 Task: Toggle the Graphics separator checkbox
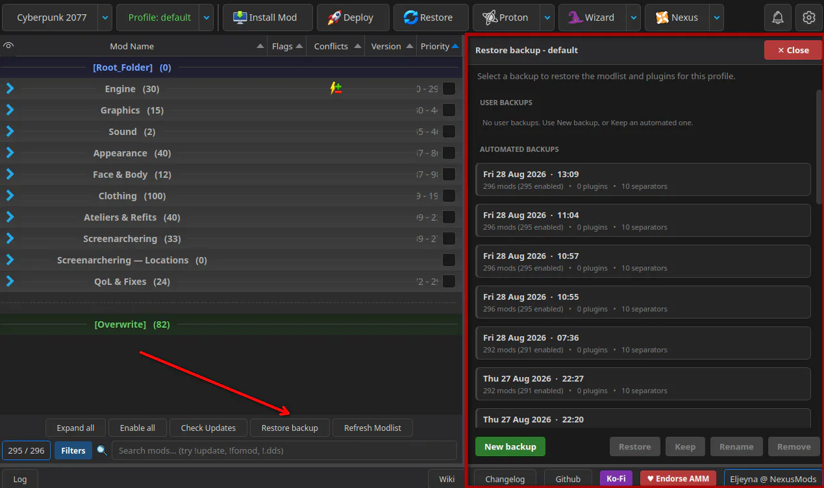click(x=449, y=110)
